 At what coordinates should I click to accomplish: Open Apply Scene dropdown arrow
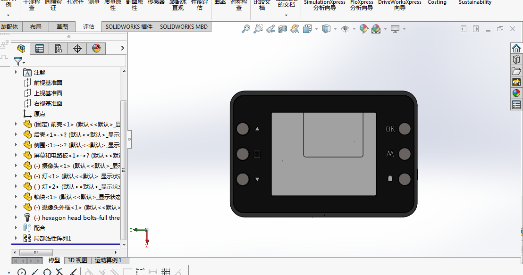[x=385, y=29]
